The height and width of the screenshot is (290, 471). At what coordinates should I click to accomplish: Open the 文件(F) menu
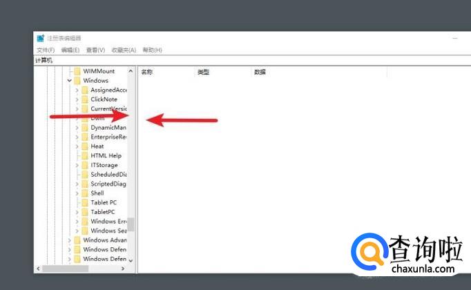pyautogui.click(x=46, y=50)
